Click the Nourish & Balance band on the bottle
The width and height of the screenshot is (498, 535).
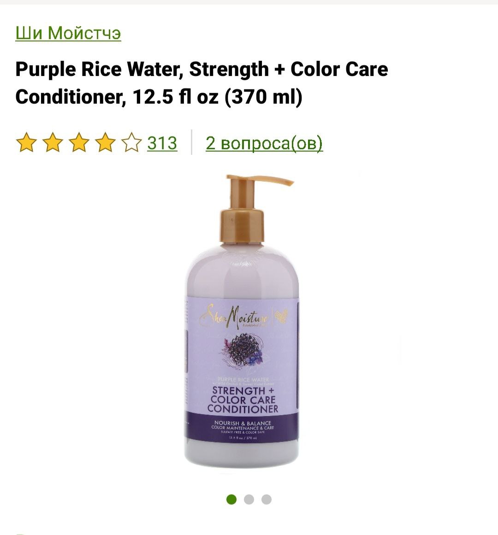tap(243, 427)
